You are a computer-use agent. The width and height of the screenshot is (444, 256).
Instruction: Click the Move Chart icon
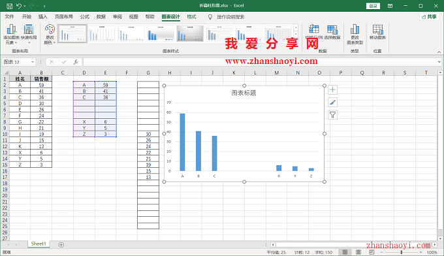(377, 32)
